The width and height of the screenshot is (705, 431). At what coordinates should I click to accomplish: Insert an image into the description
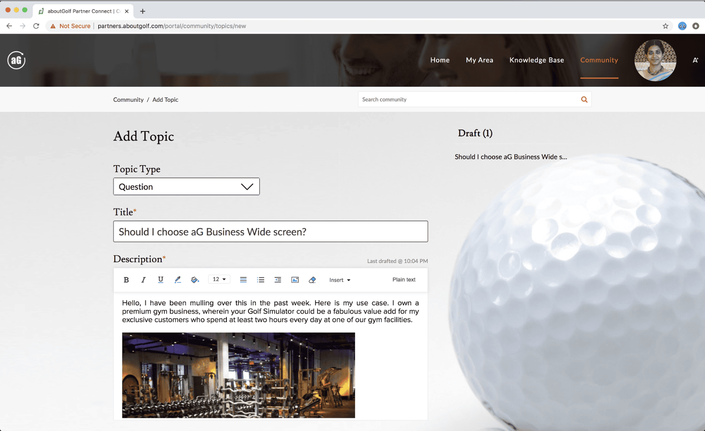click(295, 280)
